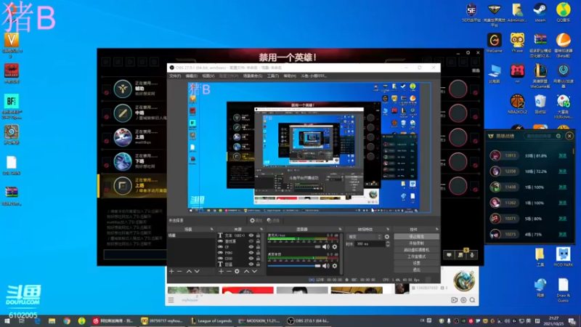Click the send link beside the 13913 hero row
Image resolution: width=581 pixels, height=327 pixels.
click(562, 156)
